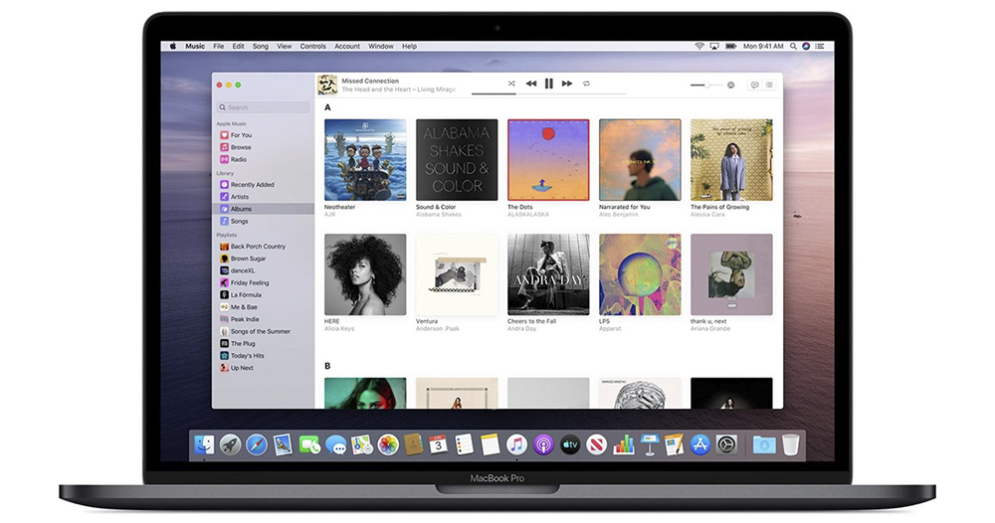Adjust the volume slider

pos(706,86)
